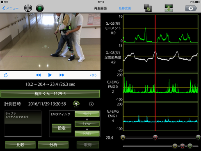Screen dimensions: 201x151
Task: Select the 計測日時 label
Action: pyautogui.click(x=12, y=104)
